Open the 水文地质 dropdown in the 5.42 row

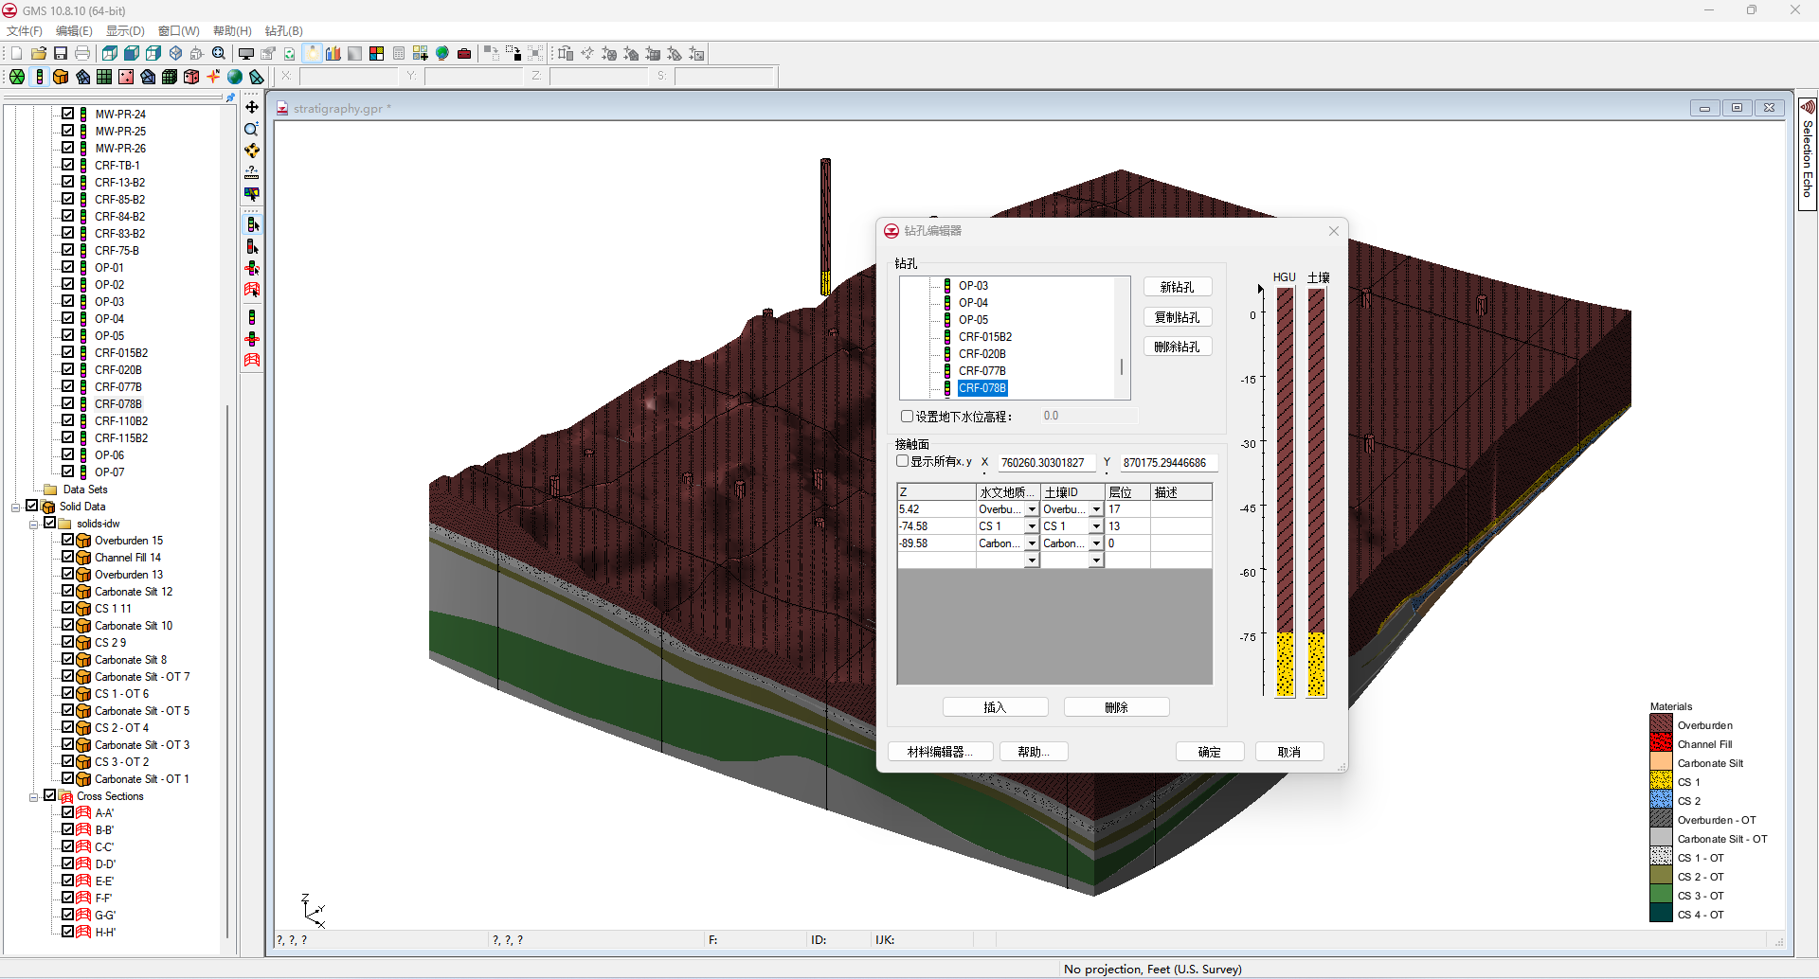pos(1032,510)
